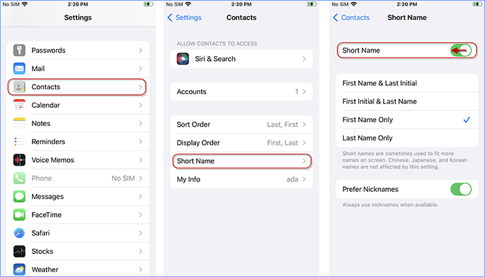Tap the Safari compass icon

tap(19, 233)
